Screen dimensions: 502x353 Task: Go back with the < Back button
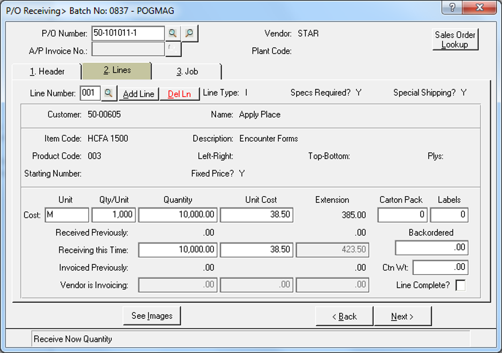pyautogui.click(x=344, y=317)
